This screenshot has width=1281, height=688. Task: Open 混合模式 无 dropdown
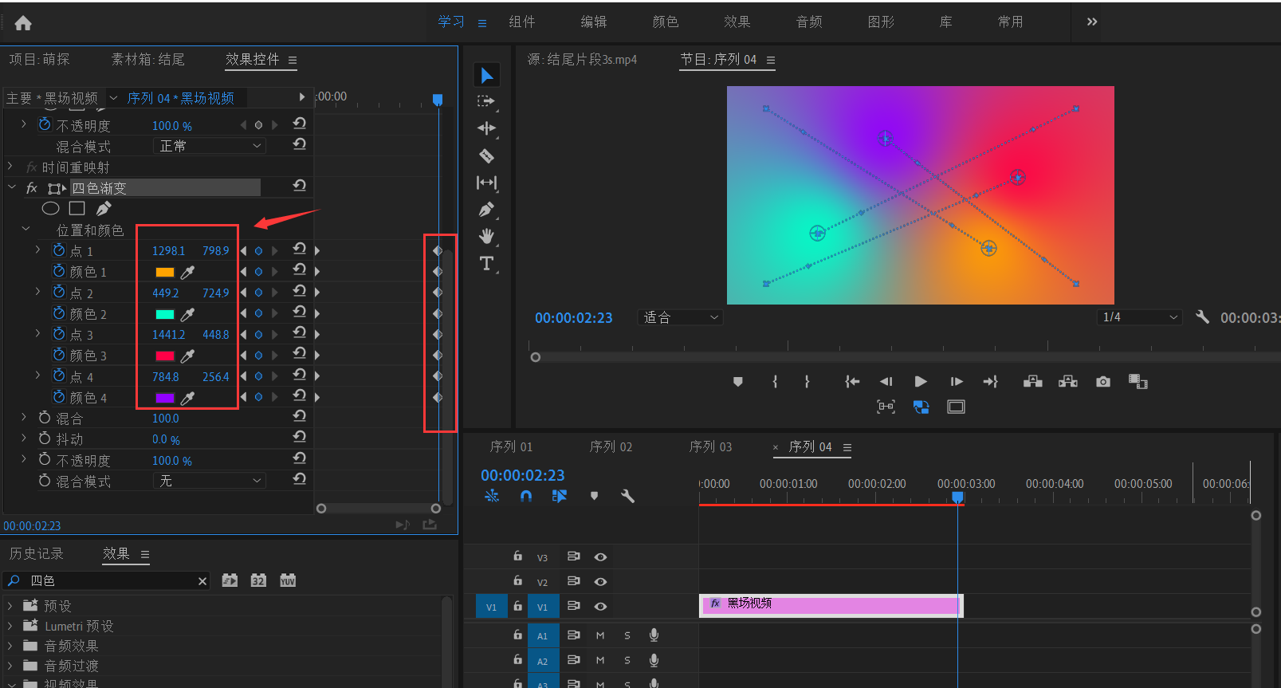pos(209,481)
